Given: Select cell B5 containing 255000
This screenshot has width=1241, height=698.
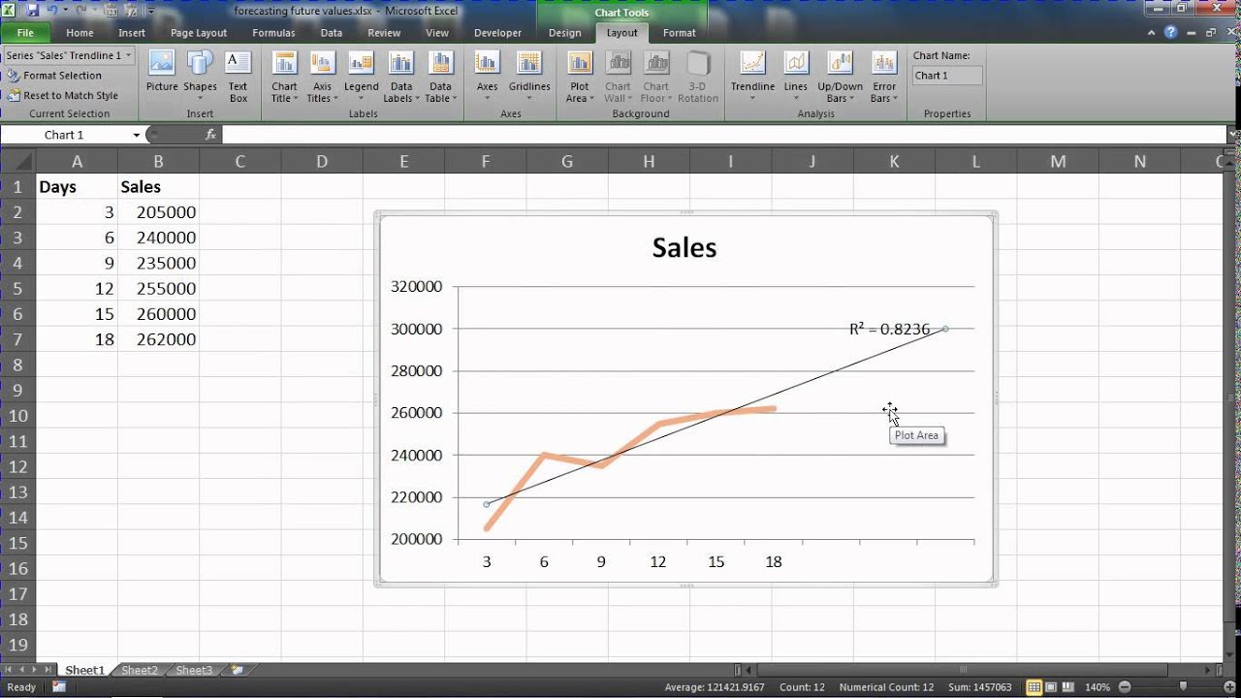Looking at the screenshot, I should pos(158,289).
